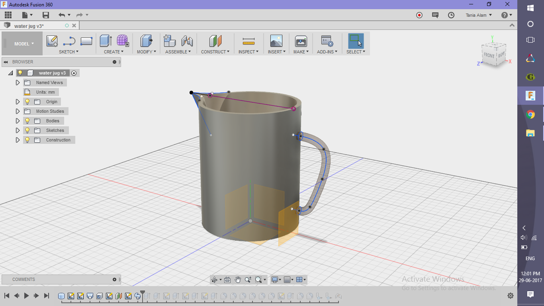Click the Zoom magnifier icon
The width and height of the screenshot is (544, 306).
pyautogui.click(x=248, y=280)
